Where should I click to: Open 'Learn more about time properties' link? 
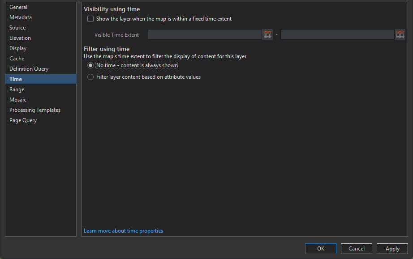click(x=123, y=231)
